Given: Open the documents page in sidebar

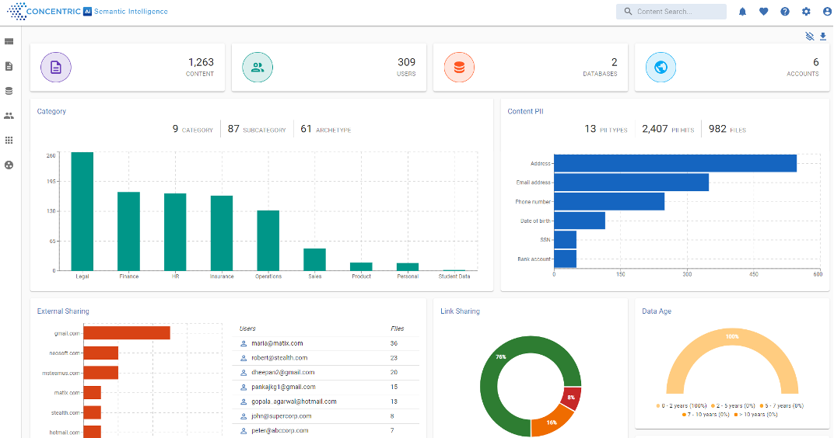Looking at the screenshot, I should [x=9, y=66].
